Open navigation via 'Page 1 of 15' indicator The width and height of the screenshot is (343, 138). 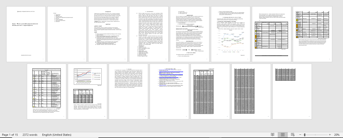click(10, 135)
